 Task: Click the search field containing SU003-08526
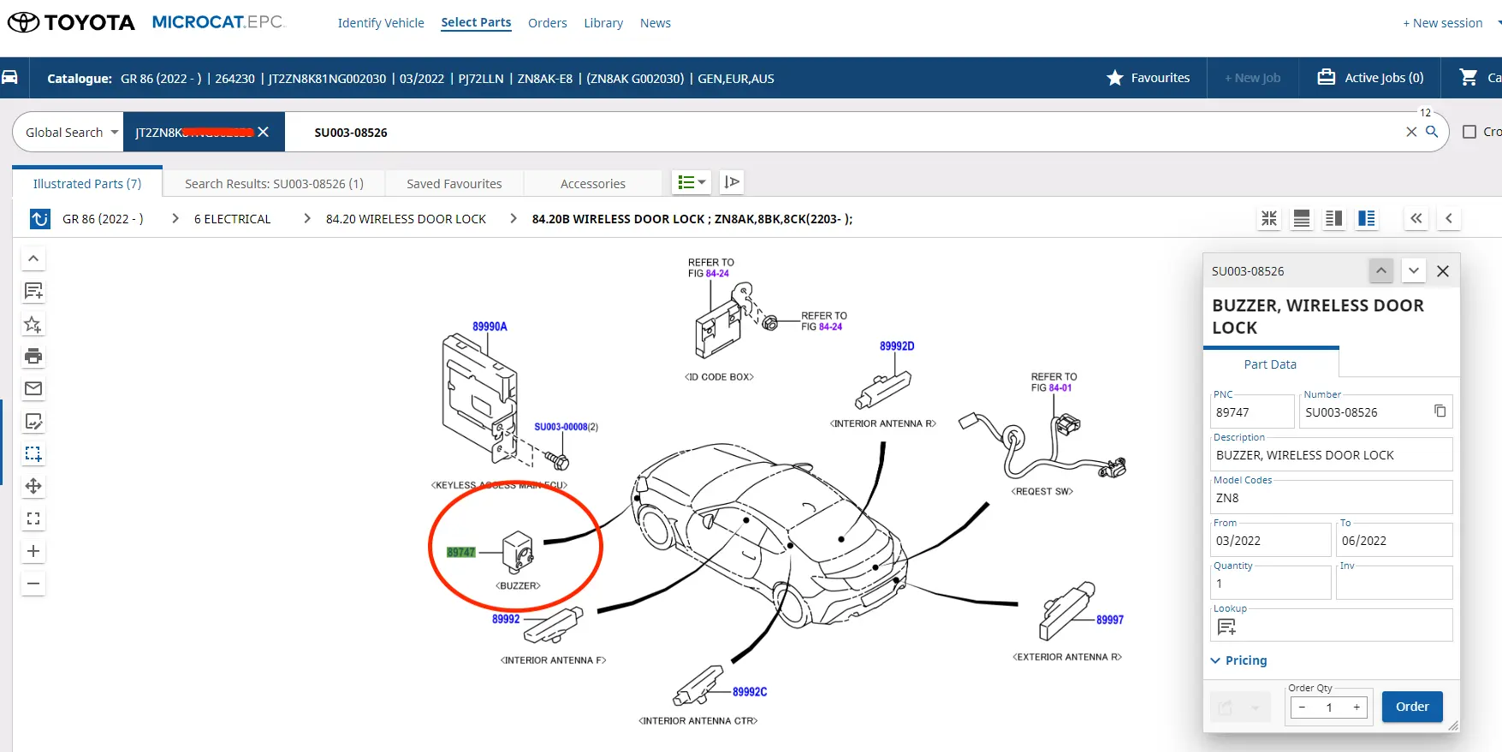point(843,133)
